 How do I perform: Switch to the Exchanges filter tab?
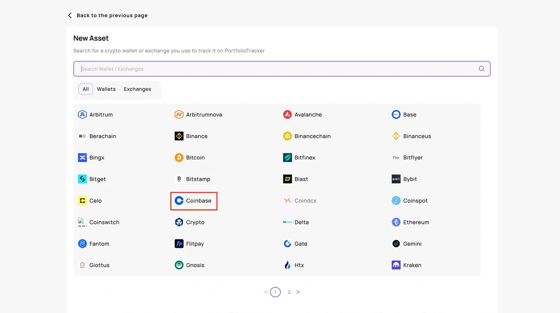pos(137,89)
